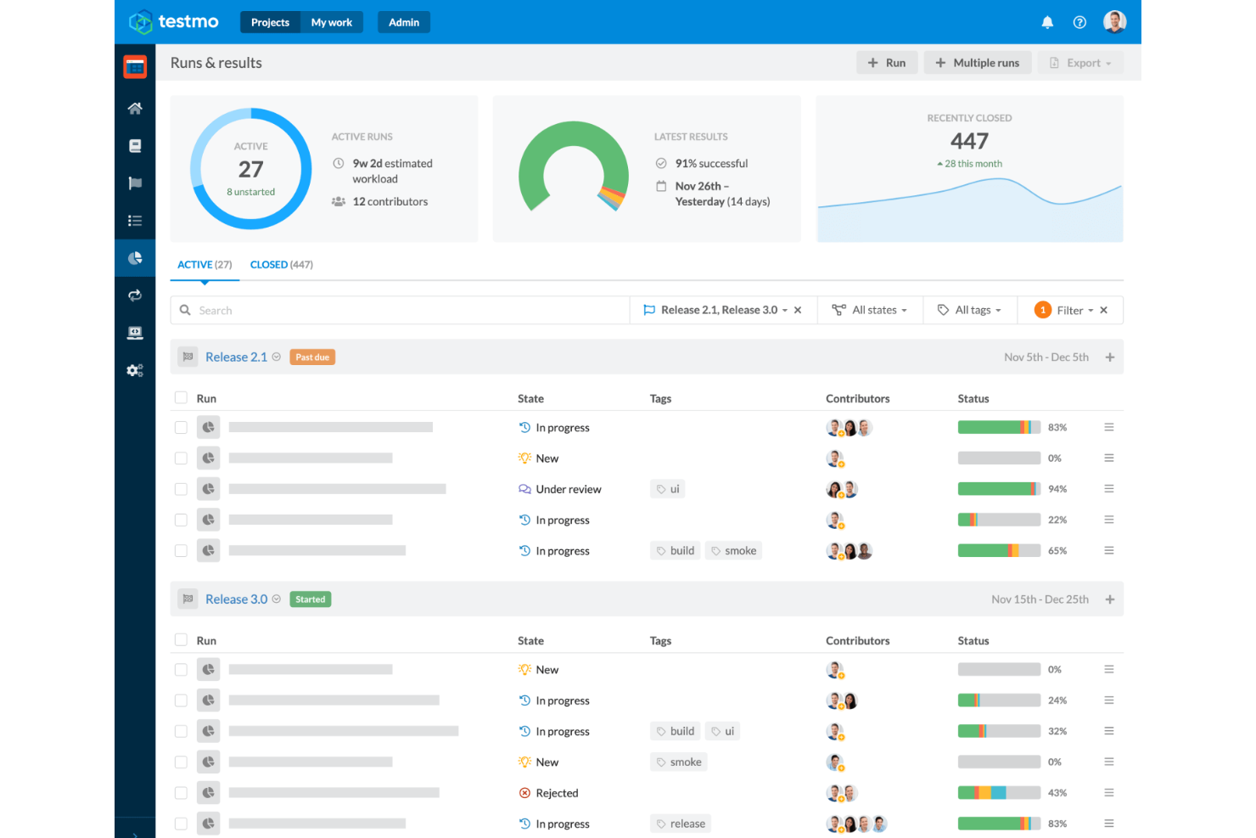Image resolution: width=1256 pixels, height=838 pixels.
Task: Select the milestones flag icon in sidebar
Action: pos(135,183)
